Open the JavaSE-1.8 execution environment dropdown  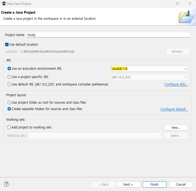[x=149, y=69]
